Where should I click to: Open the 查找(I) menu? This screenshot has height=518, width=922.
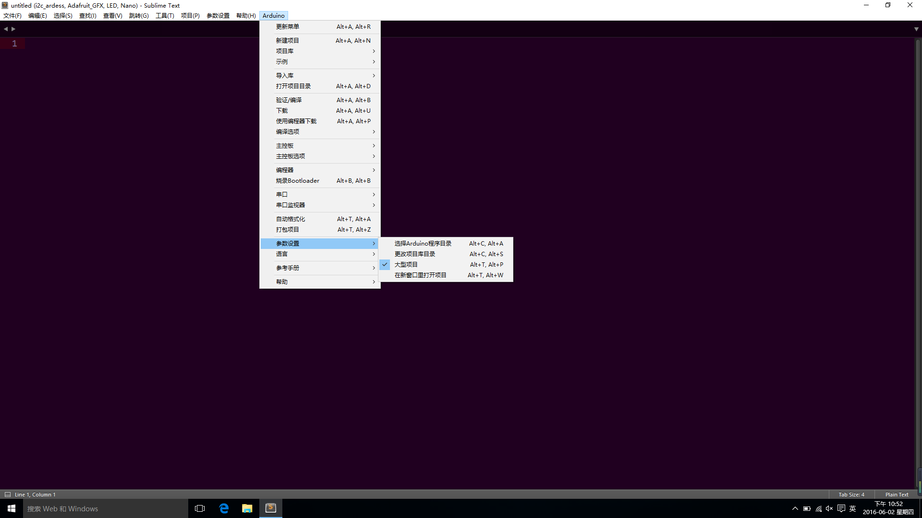pos(88,16)
